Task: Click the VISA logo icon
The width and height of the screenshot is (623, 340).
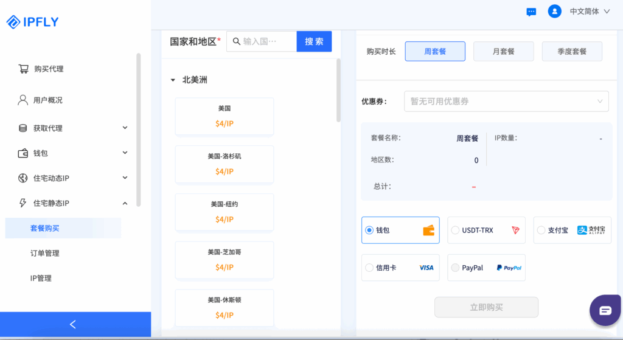Action: [x=426, y=268]
